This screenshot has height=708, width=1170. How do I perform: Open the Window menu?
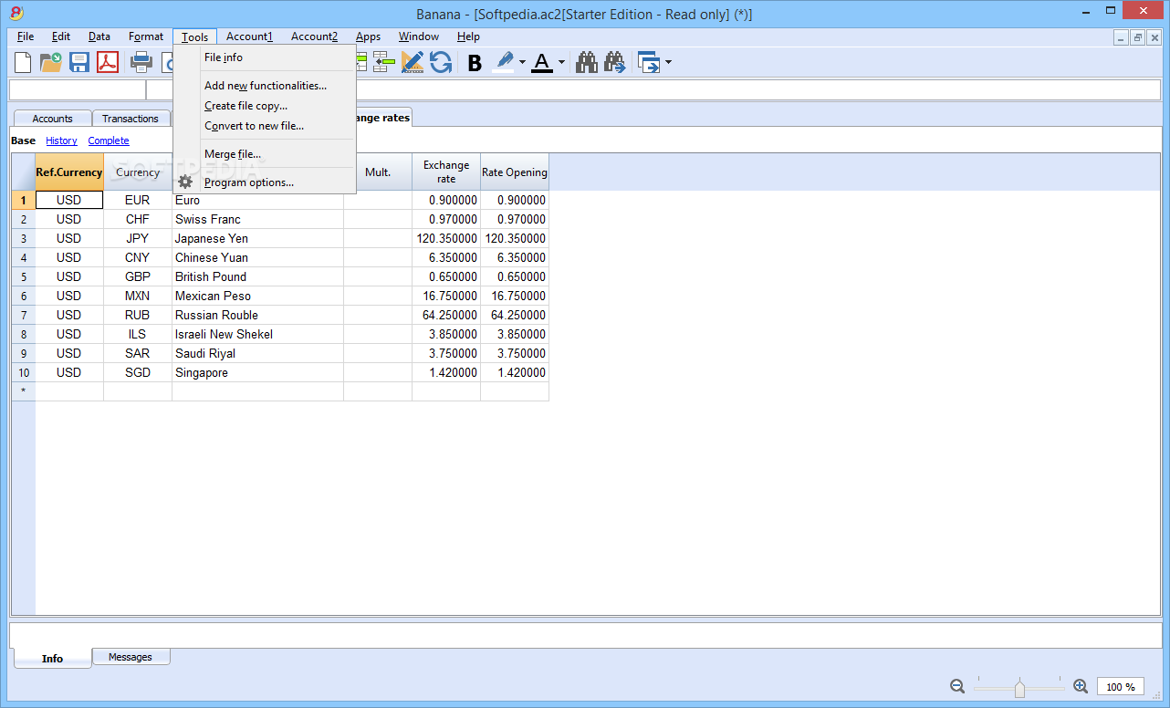point(419,36)
